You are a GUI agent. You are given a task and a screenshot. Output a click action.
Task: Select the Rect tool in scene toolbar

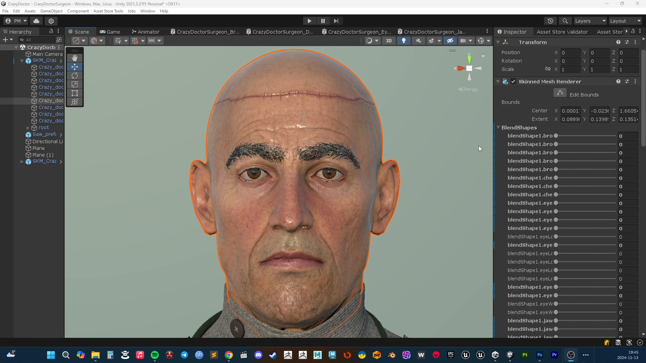[x=75, y=93]
